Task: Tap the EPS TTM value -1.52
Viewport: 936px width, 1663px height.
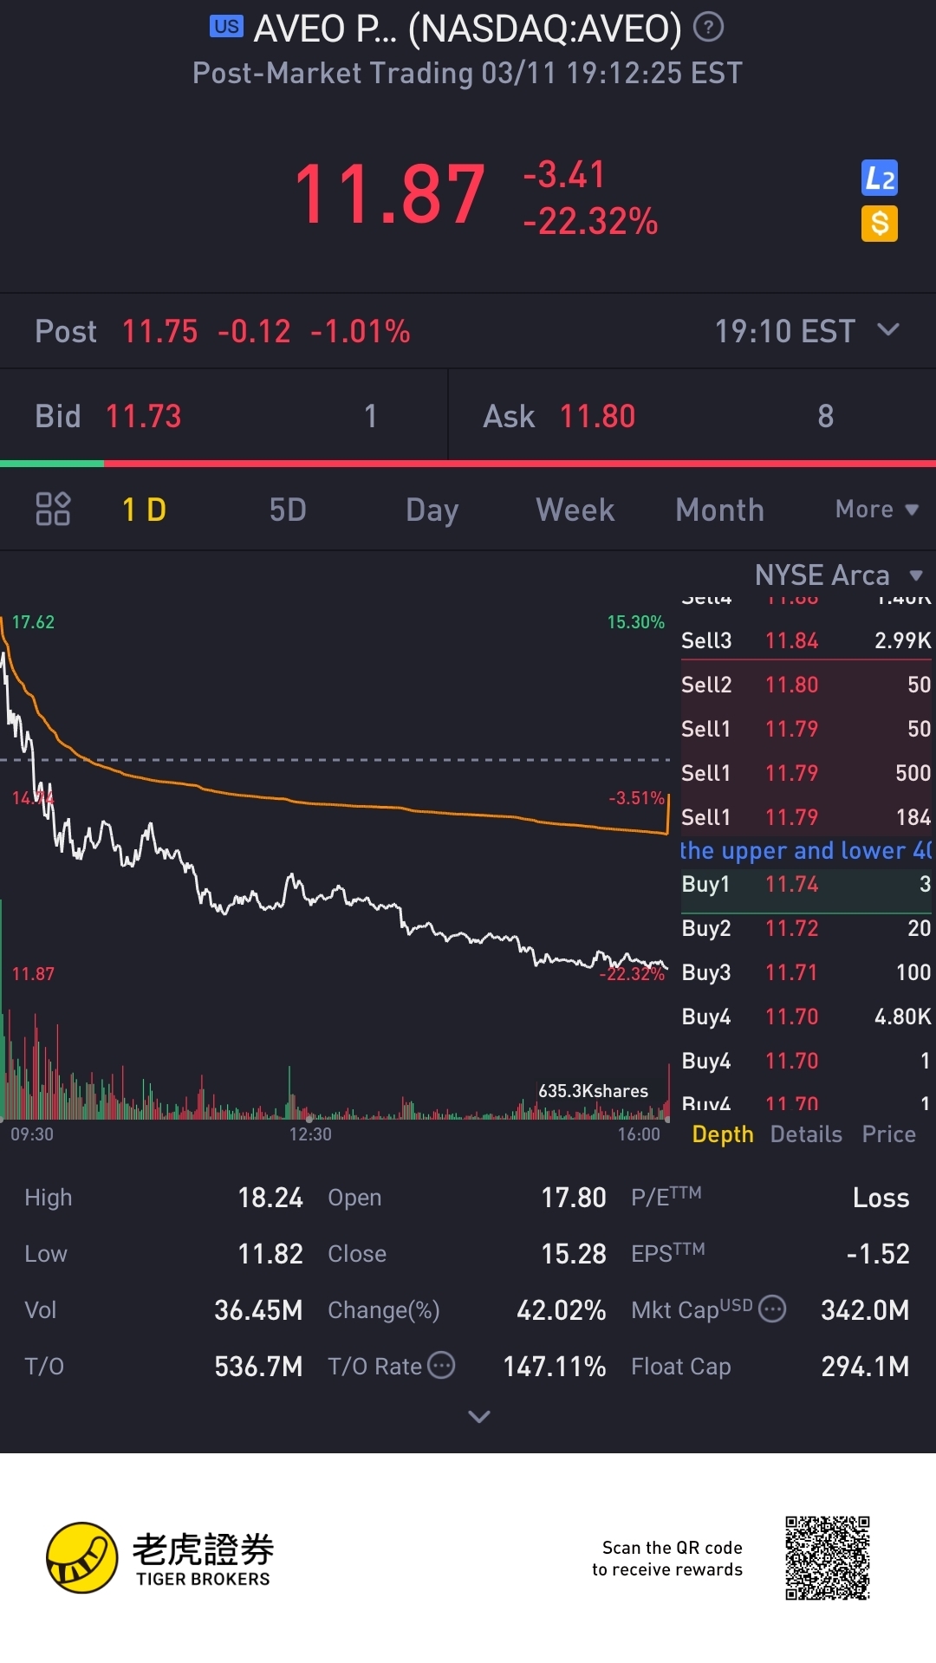Action: 878,1254
